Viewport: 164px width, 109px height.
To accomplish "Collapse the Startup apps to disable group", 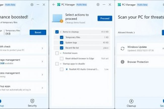I will [61, 64].
